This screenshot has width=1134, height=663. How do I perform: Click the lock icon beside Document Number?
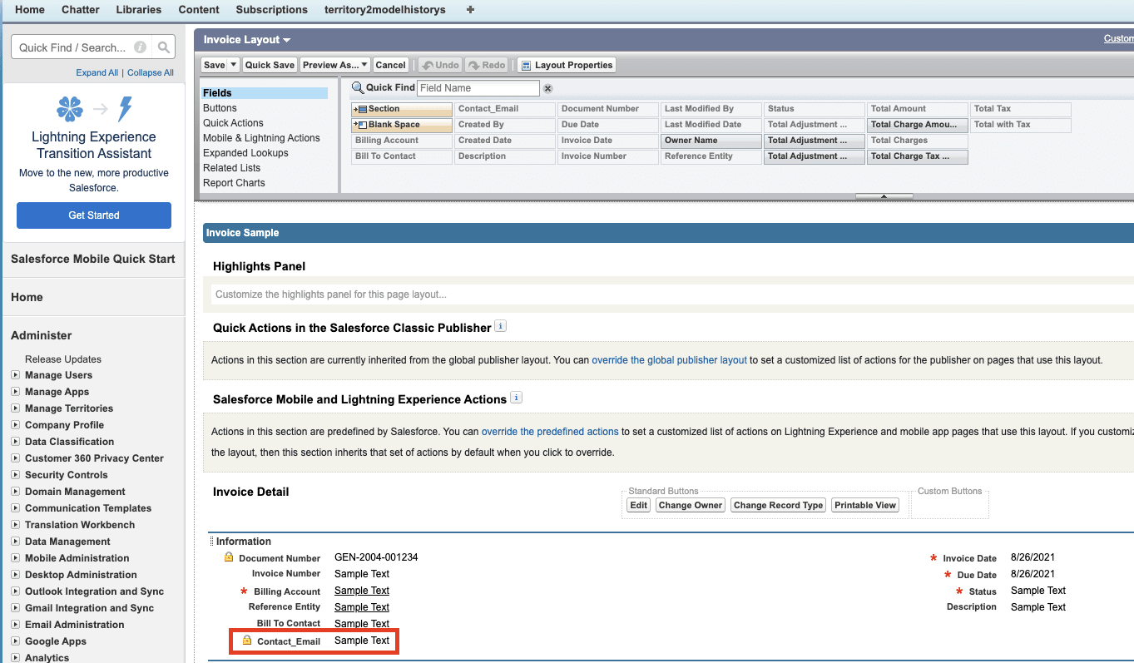pyautogui.click(x=229, y=557)
